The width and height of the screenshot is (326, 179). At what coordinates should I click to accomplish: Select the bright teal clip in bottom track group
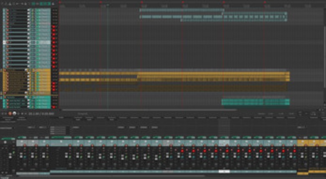[255, 102]
